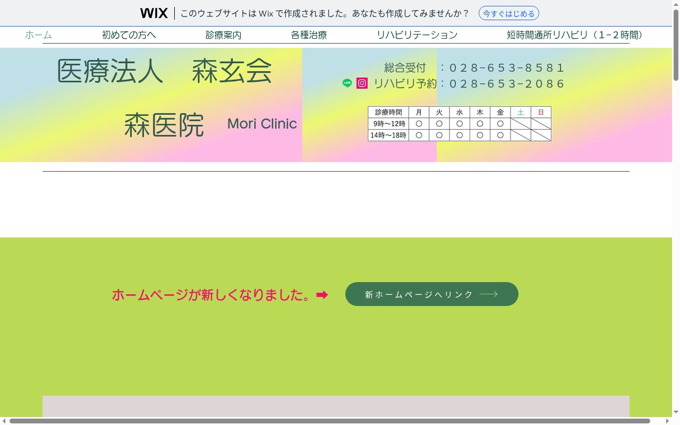The width and height of the screenshot is (680, 425).
Task: Click the scroll down arrow
Action: coord(676,412)
